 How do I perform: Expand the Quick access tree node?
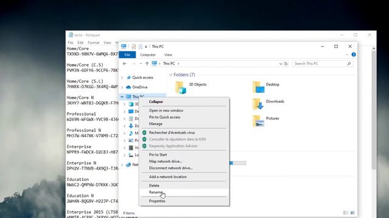122,78
